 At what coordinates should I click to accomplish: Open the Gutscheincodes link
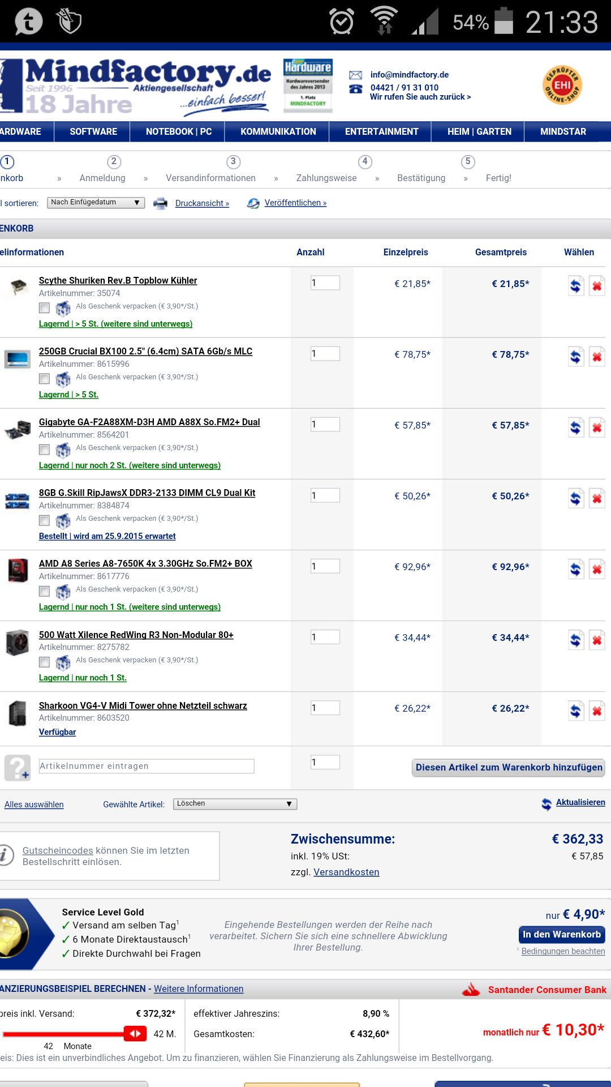(58, 850)
